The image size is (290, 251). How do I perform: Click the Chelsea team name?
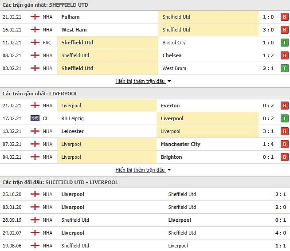click(172, 55)
